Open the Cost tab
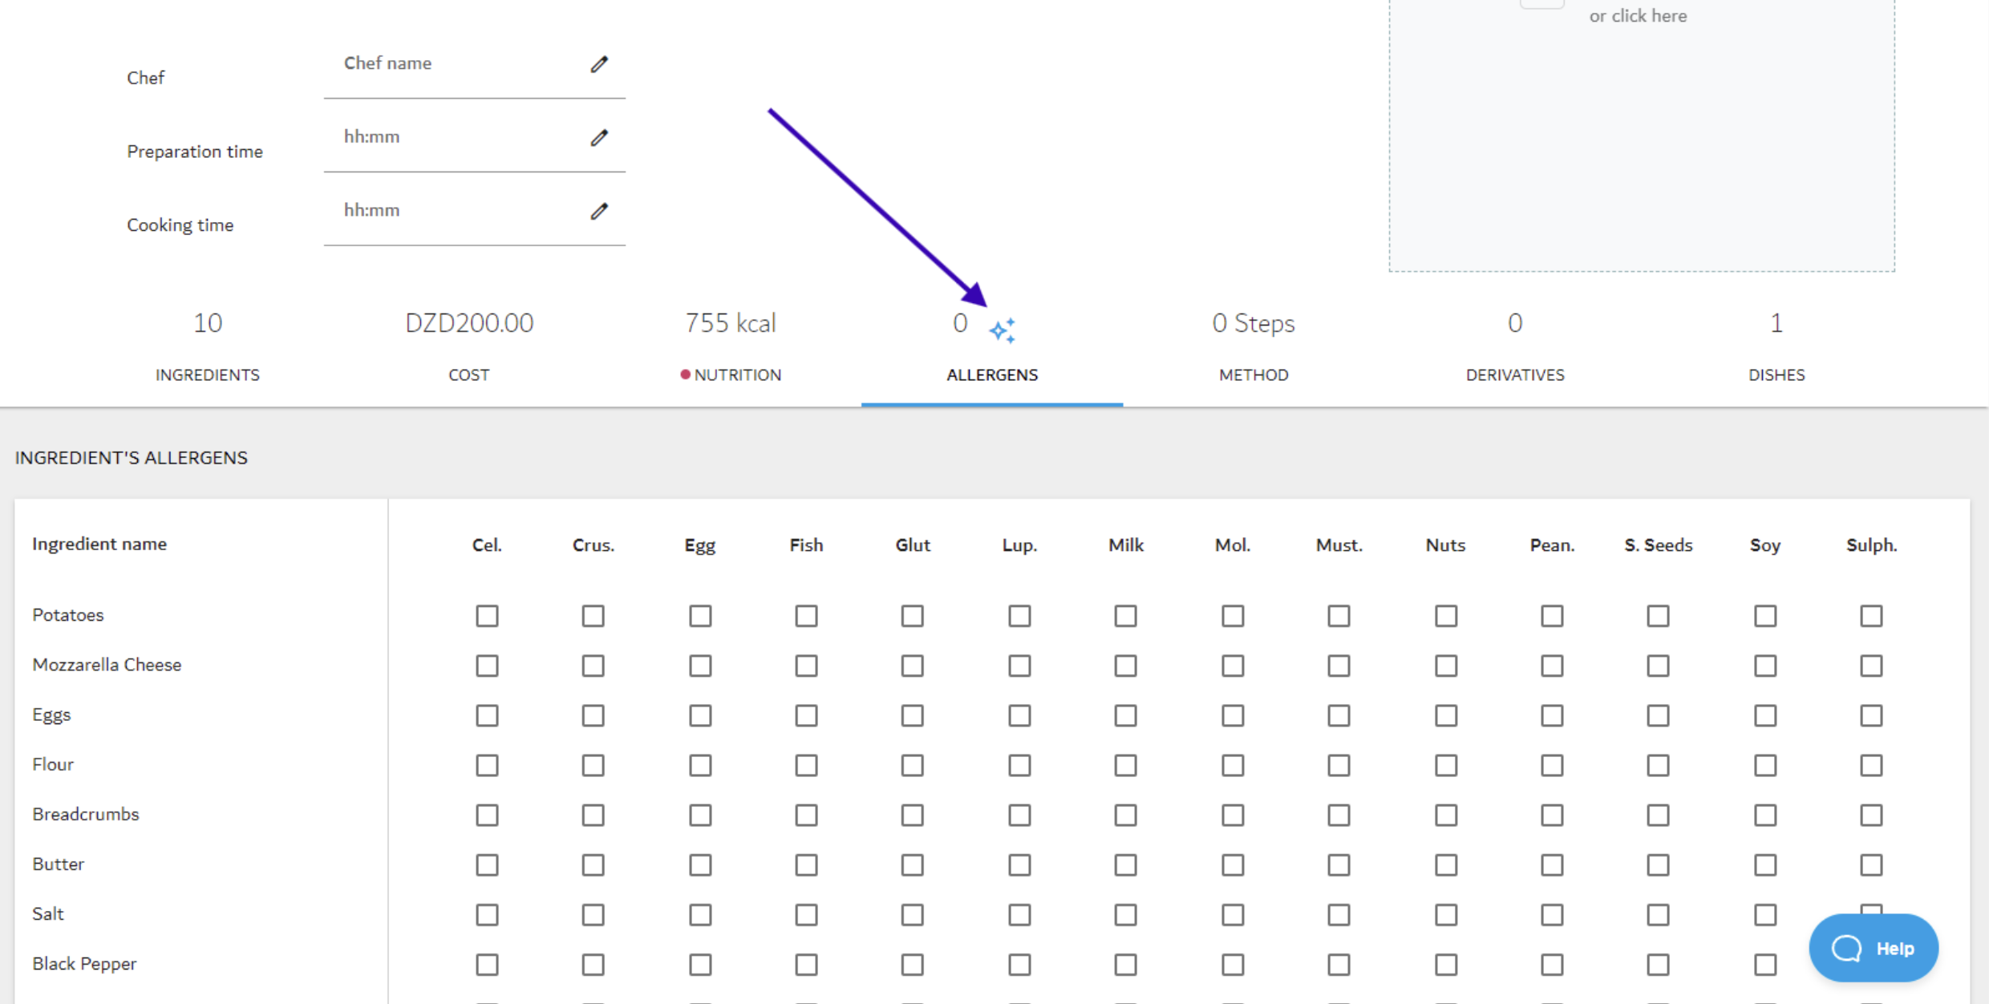 click(469, 346)
